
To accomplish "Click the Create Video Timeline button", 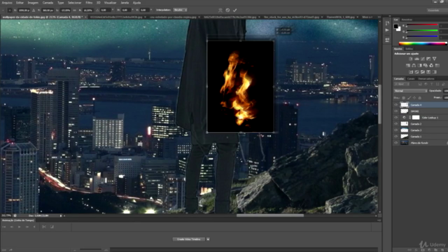I will pyautogui.click(x=188, y=239).
